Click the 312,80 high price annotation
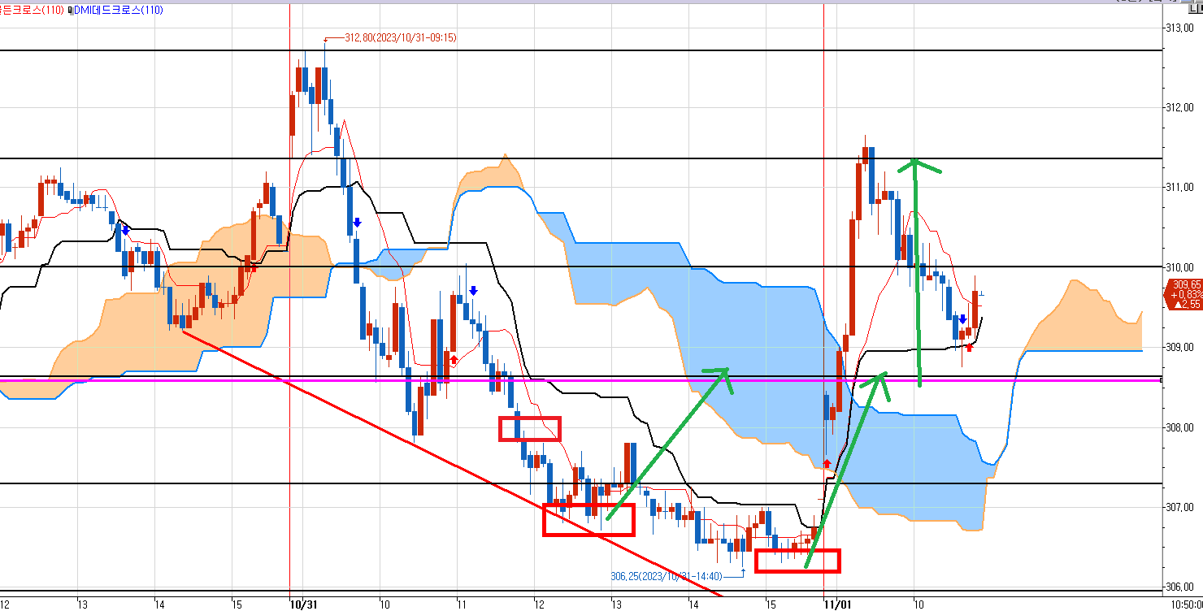Image resolution: width=1203 pixels, height=611 pixels. pos(400,37)
